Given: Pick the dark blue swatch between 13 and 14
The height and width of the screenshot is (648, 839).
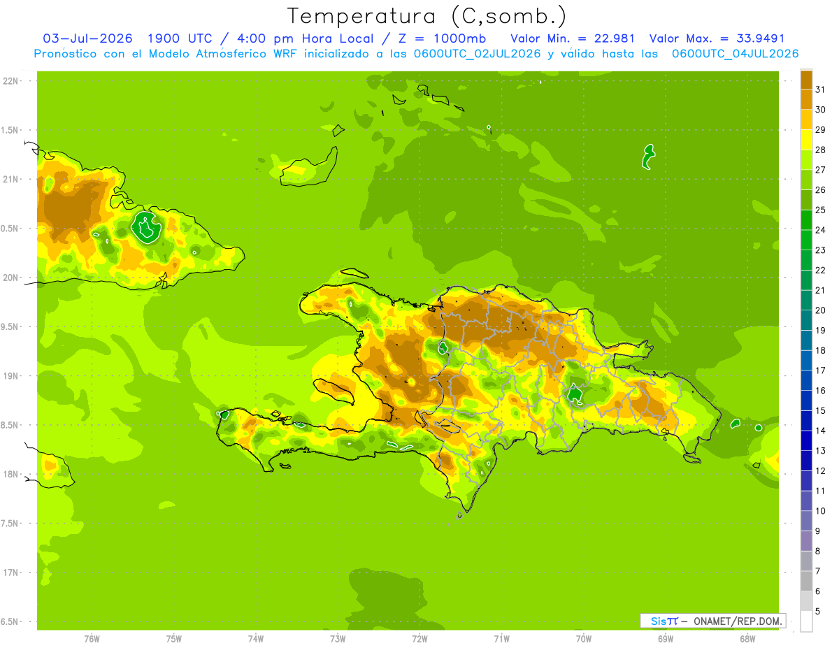Looking at the screenshot, I should [x=806, y=440].
